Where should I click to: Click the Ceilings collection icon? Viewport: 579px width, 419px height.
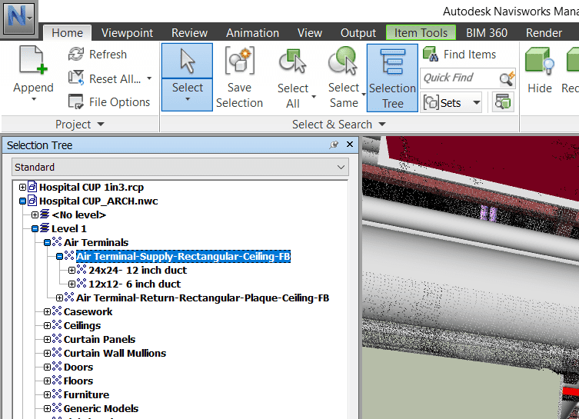[x=57, y=325]
